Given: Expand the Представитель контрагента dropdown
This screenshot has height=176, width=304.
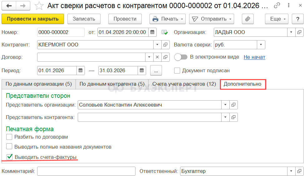Looking at the screenshot, I should pyautogui.click(x=225, y=117).
